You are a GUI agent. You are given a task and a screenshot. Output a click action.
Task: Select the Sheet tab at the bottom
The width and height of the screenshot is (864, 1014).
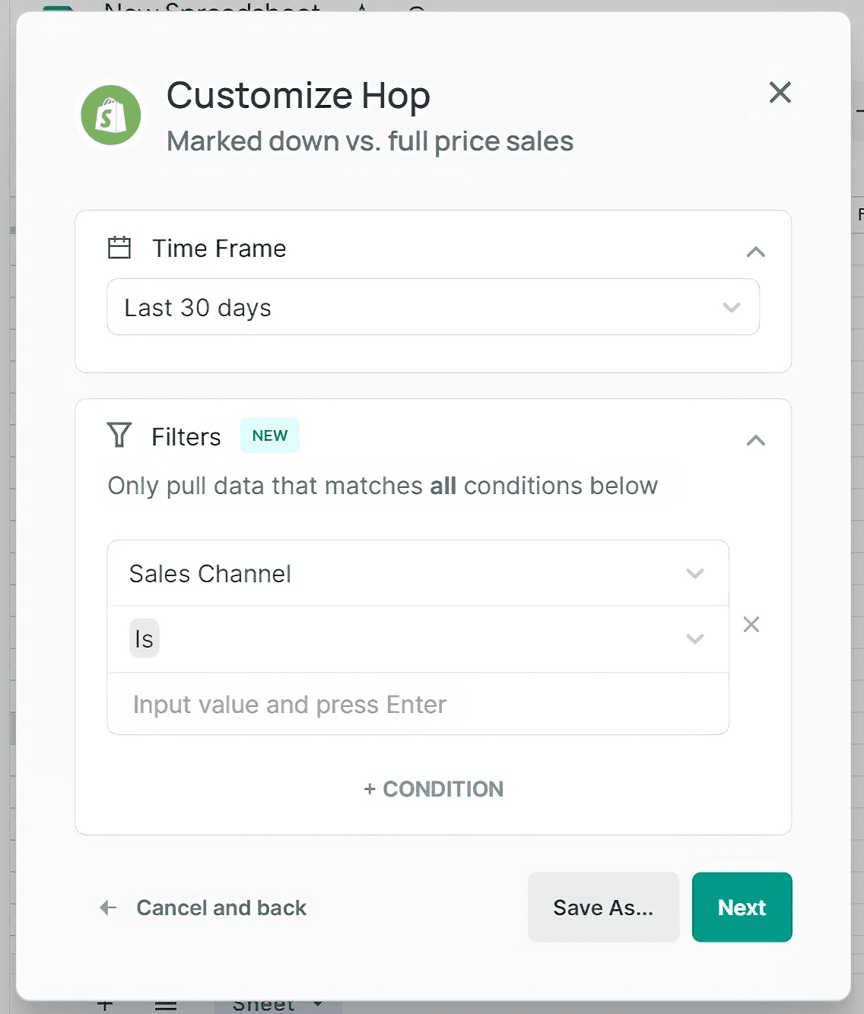click(264, 1006)
